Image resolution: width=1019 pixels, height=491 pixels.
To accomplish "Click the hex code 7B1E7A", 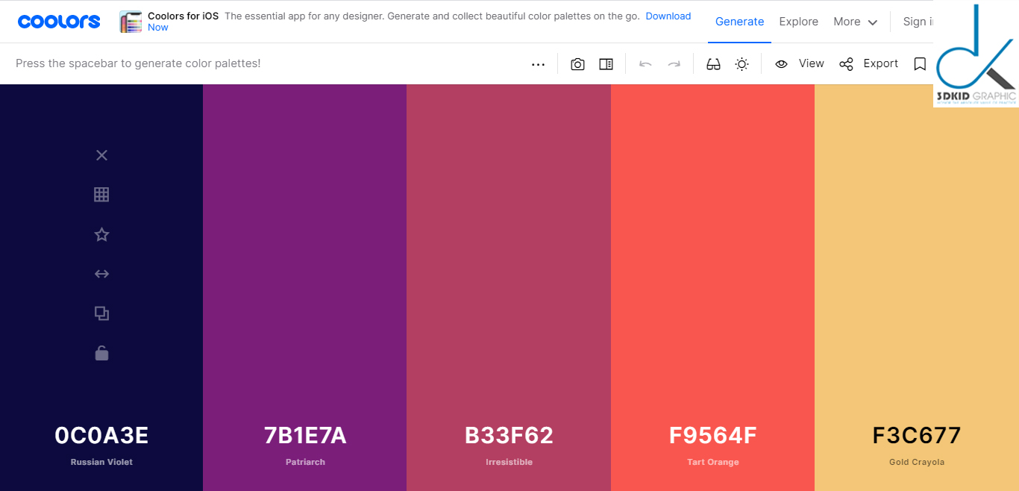I will pyautogui.click(x=305, y=435).
